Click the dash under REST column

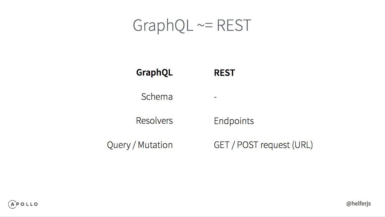(215, 98)
